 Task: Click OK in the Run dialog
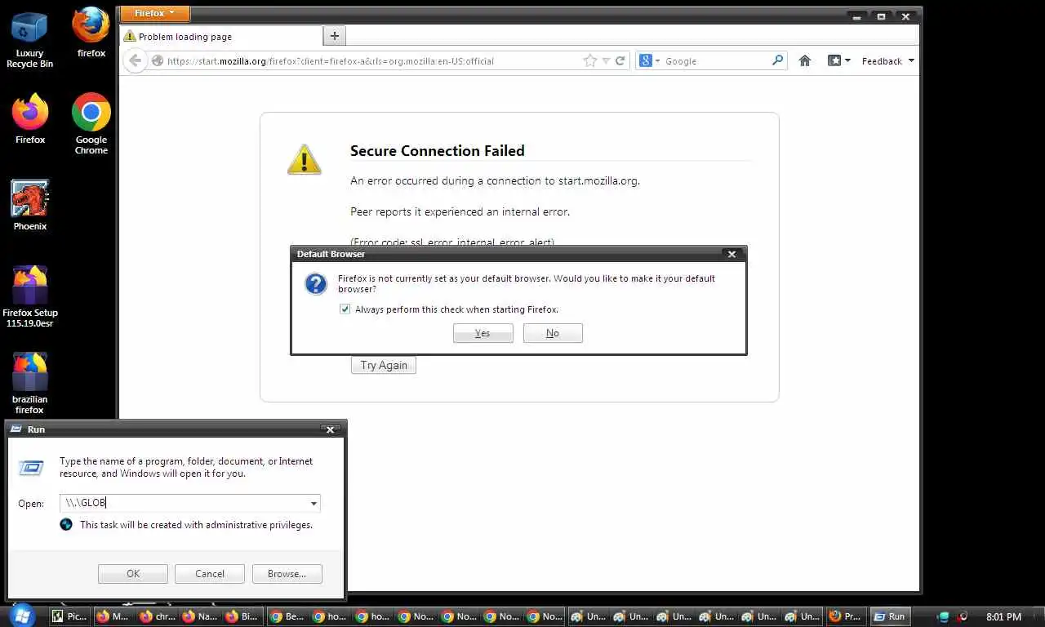coord(133,574)
